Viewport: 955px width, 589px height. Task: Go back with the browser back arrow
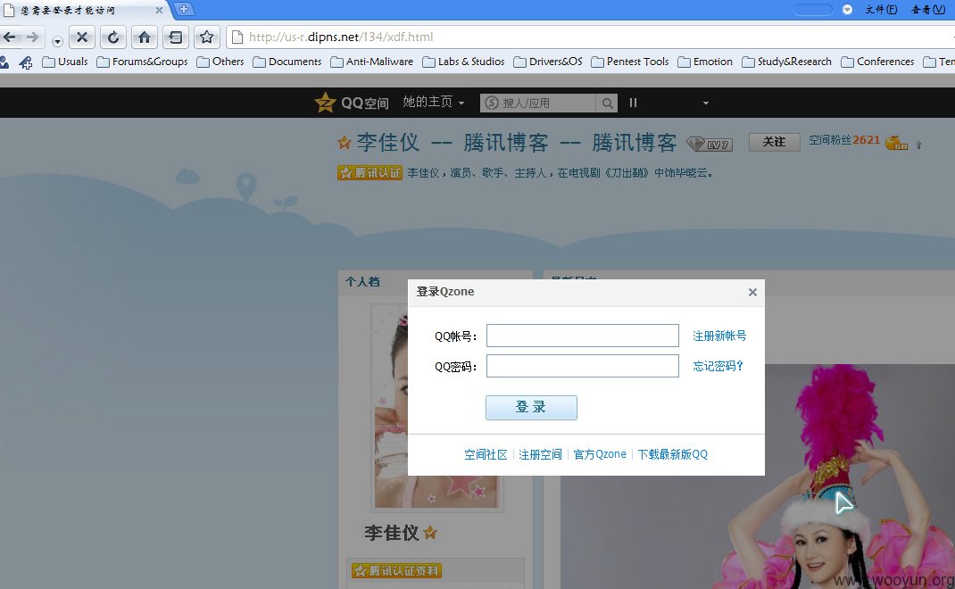coord(9,37)
